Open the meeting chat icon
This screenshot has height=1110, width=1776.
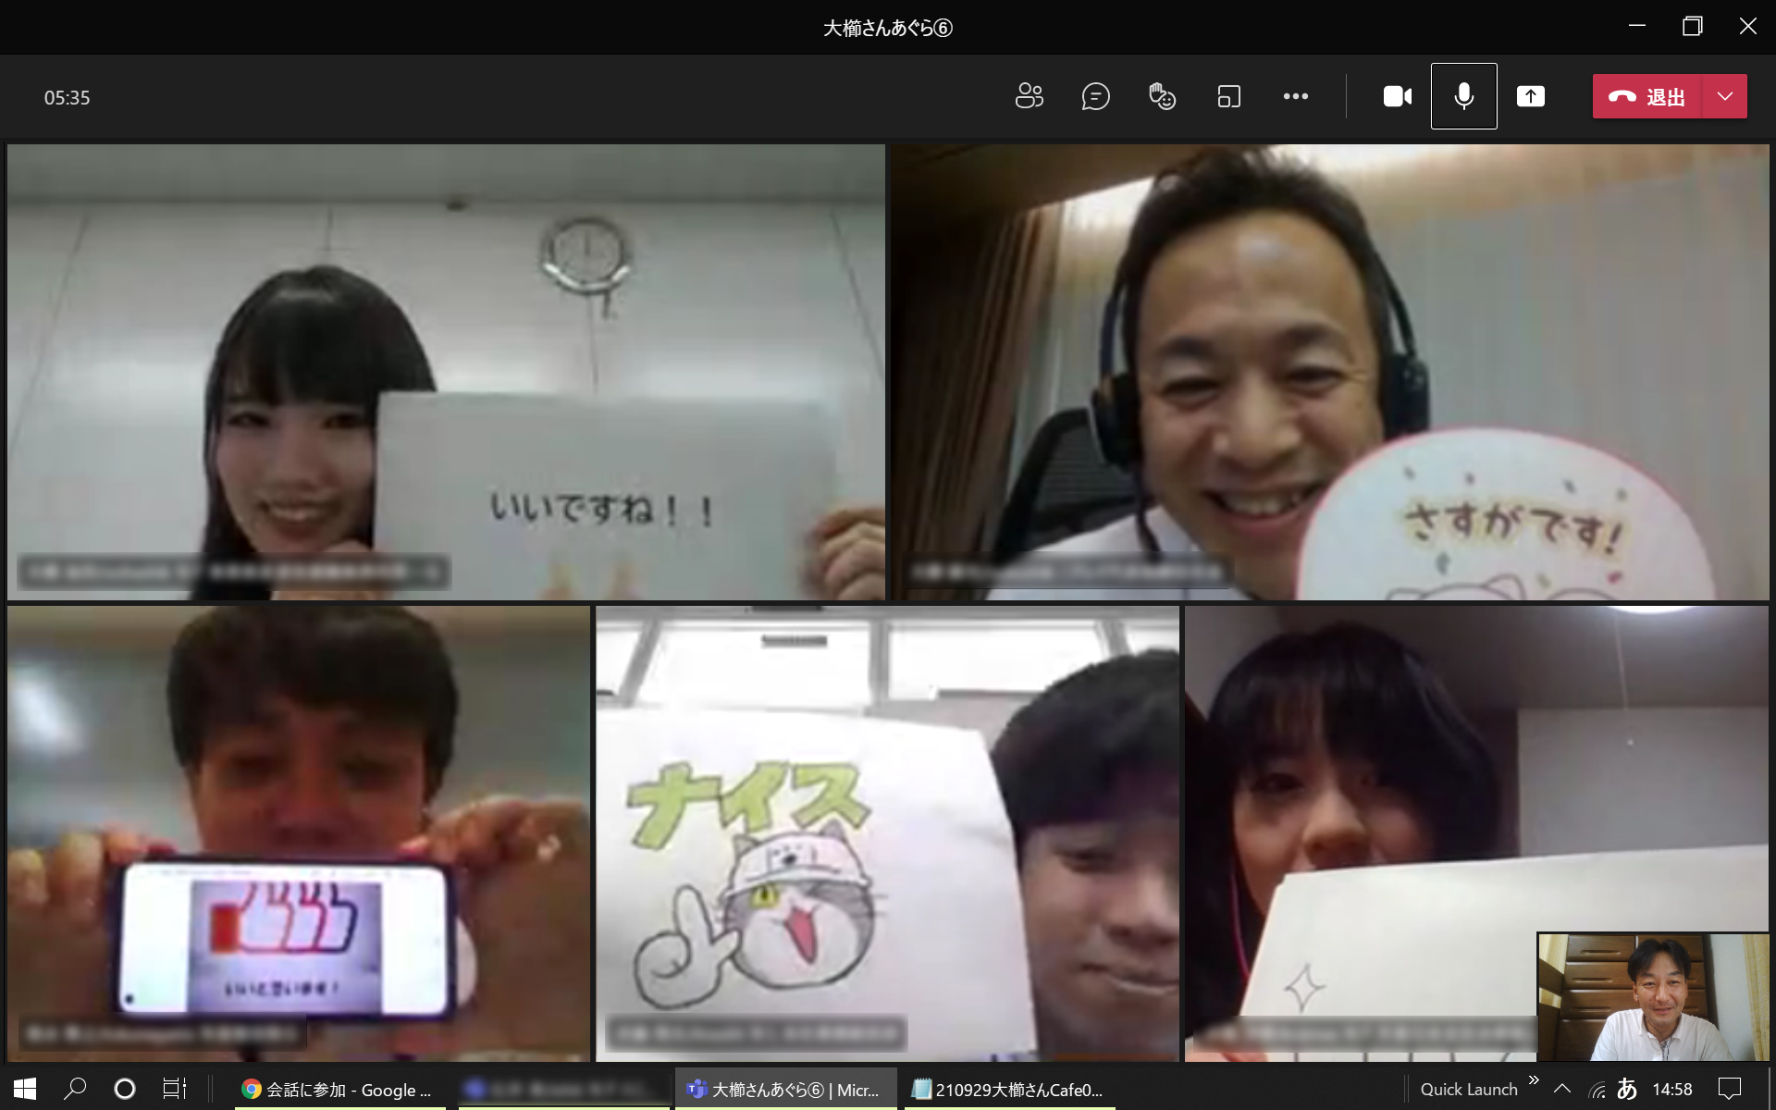(x=1095, y=96)
